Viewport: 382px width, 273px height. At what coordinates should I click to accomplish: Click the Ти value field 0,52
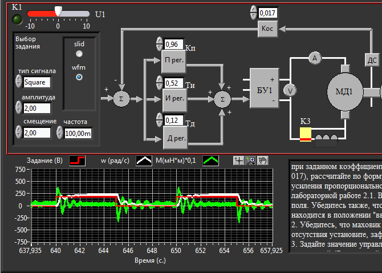click(174, 83)
